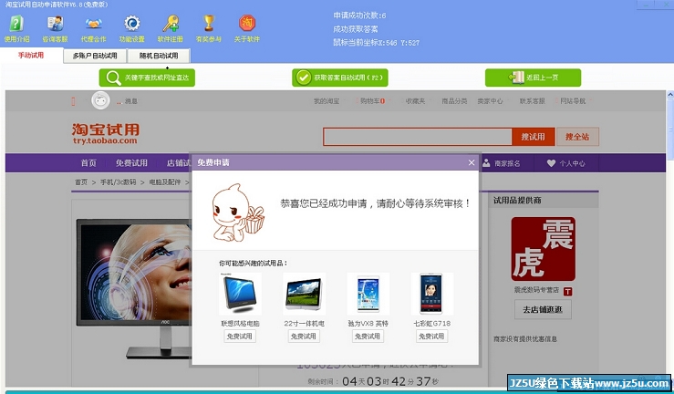Open the 联系客服 top link
This screenshot has height=394, width=674.
tap(532, 101)
